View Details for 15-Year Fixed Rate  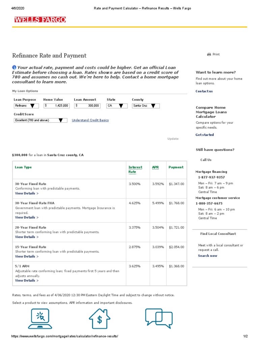coord(27,256)
